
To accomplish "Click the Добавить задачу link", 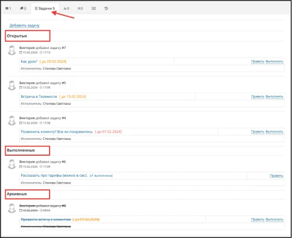I will [x=25, y=25].
